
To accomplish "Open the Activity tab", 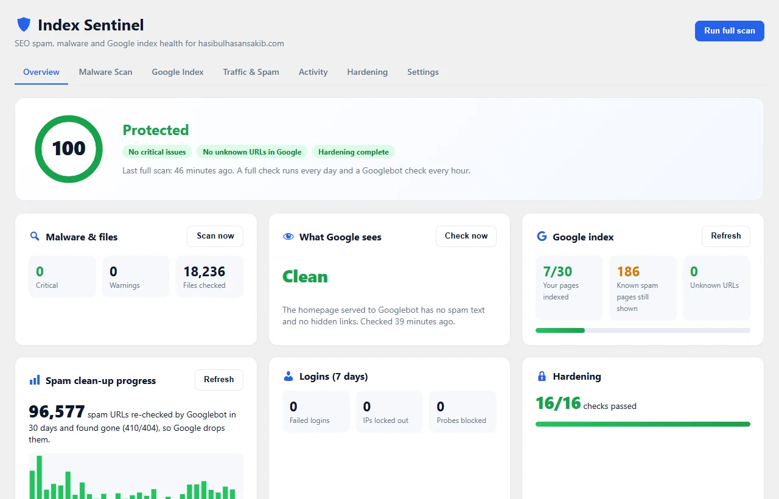I will (313, 72).
